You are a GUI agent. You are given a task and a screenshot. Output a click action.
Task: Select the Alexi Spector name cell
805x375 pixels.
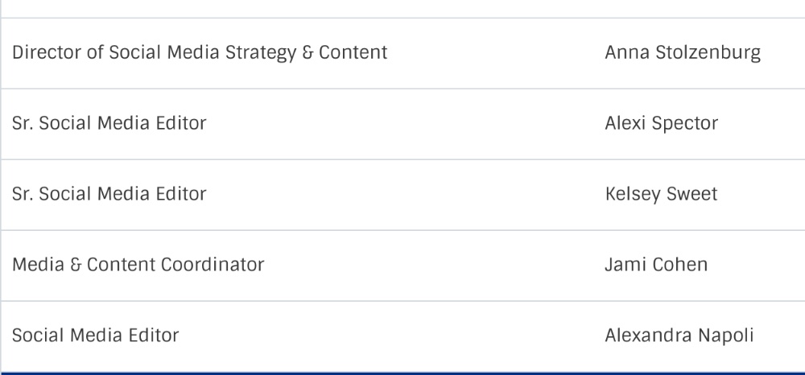[x=661, y=123]
